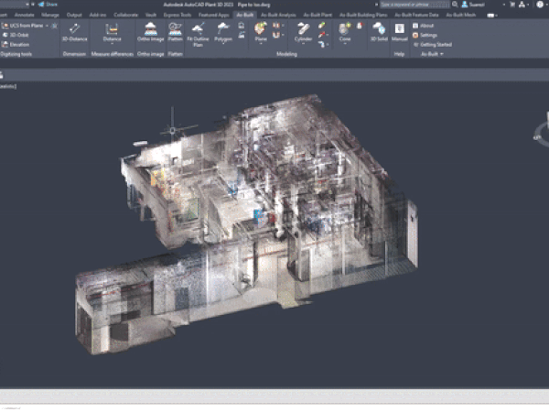Switch to the As-Built Plant tab
Viewport: 549px width, 412px height.
point(318,15)
